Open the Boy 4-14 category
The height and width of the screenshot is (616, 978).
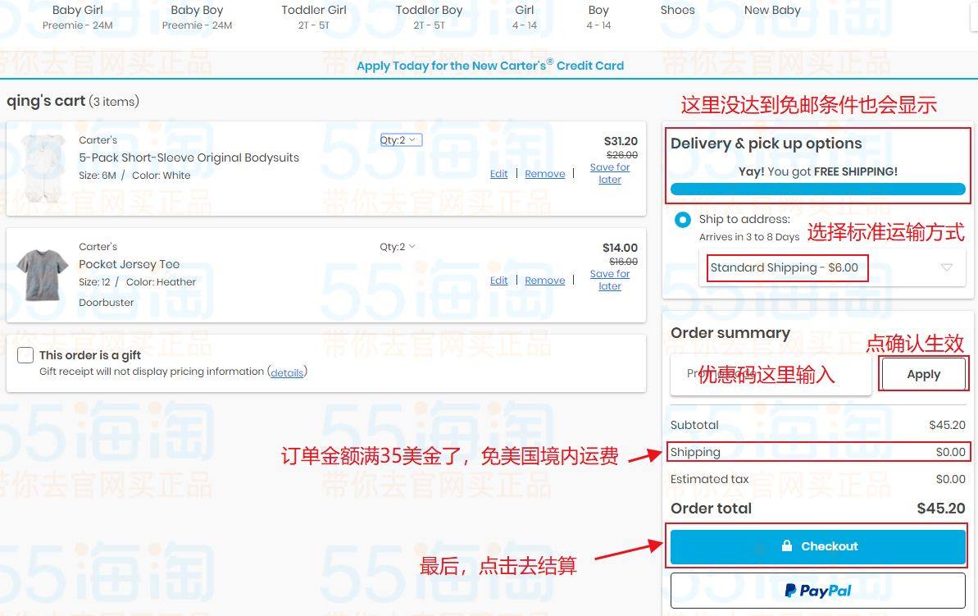598,17
